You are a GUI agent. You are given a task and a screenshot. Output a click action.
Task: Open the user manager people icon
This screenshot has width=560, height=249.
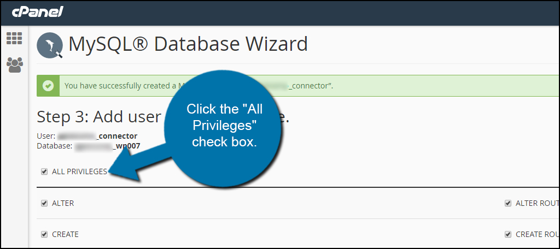click(x=15, y=65)
